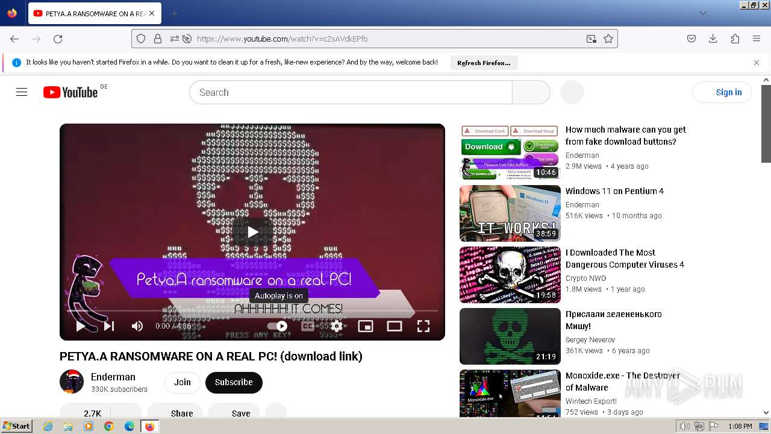Open Firefox extensions icon
This screenshot has width=771, height=434.
tap(735, 39)
